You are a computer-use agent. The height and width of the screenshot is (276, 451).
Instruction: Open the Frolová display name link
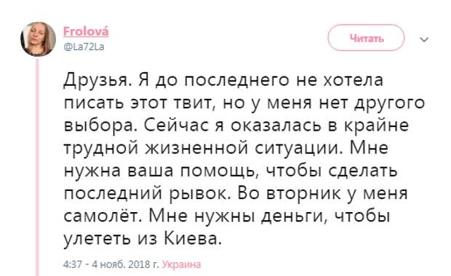(x=86, y=31)
